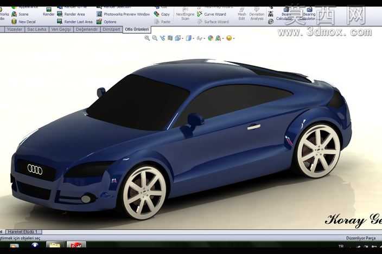Click the Copy appearance icon
The image size is (382, 254).
156,14
